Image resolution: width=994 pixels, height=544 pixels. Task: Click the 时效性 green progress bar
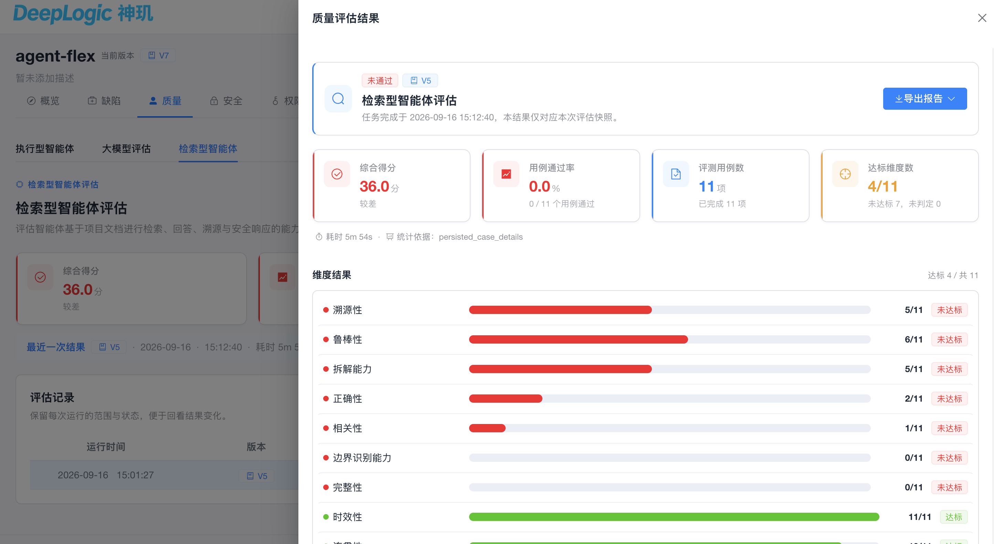click(x=674, y=516)
